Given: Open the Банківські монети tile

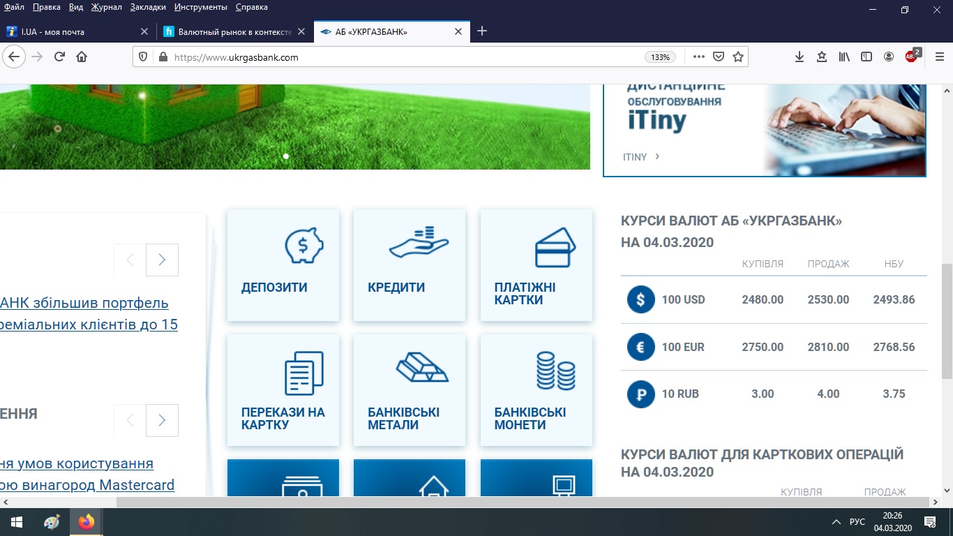Looking at the screenshot, I should [x=536, y=390].
